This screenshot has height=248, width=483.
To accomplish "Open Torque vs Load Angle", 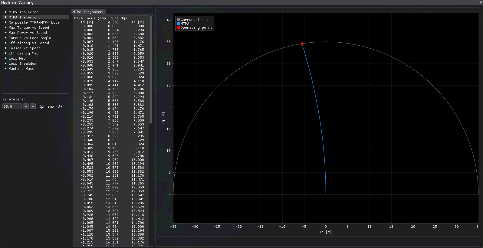I will tap(30, 38).
